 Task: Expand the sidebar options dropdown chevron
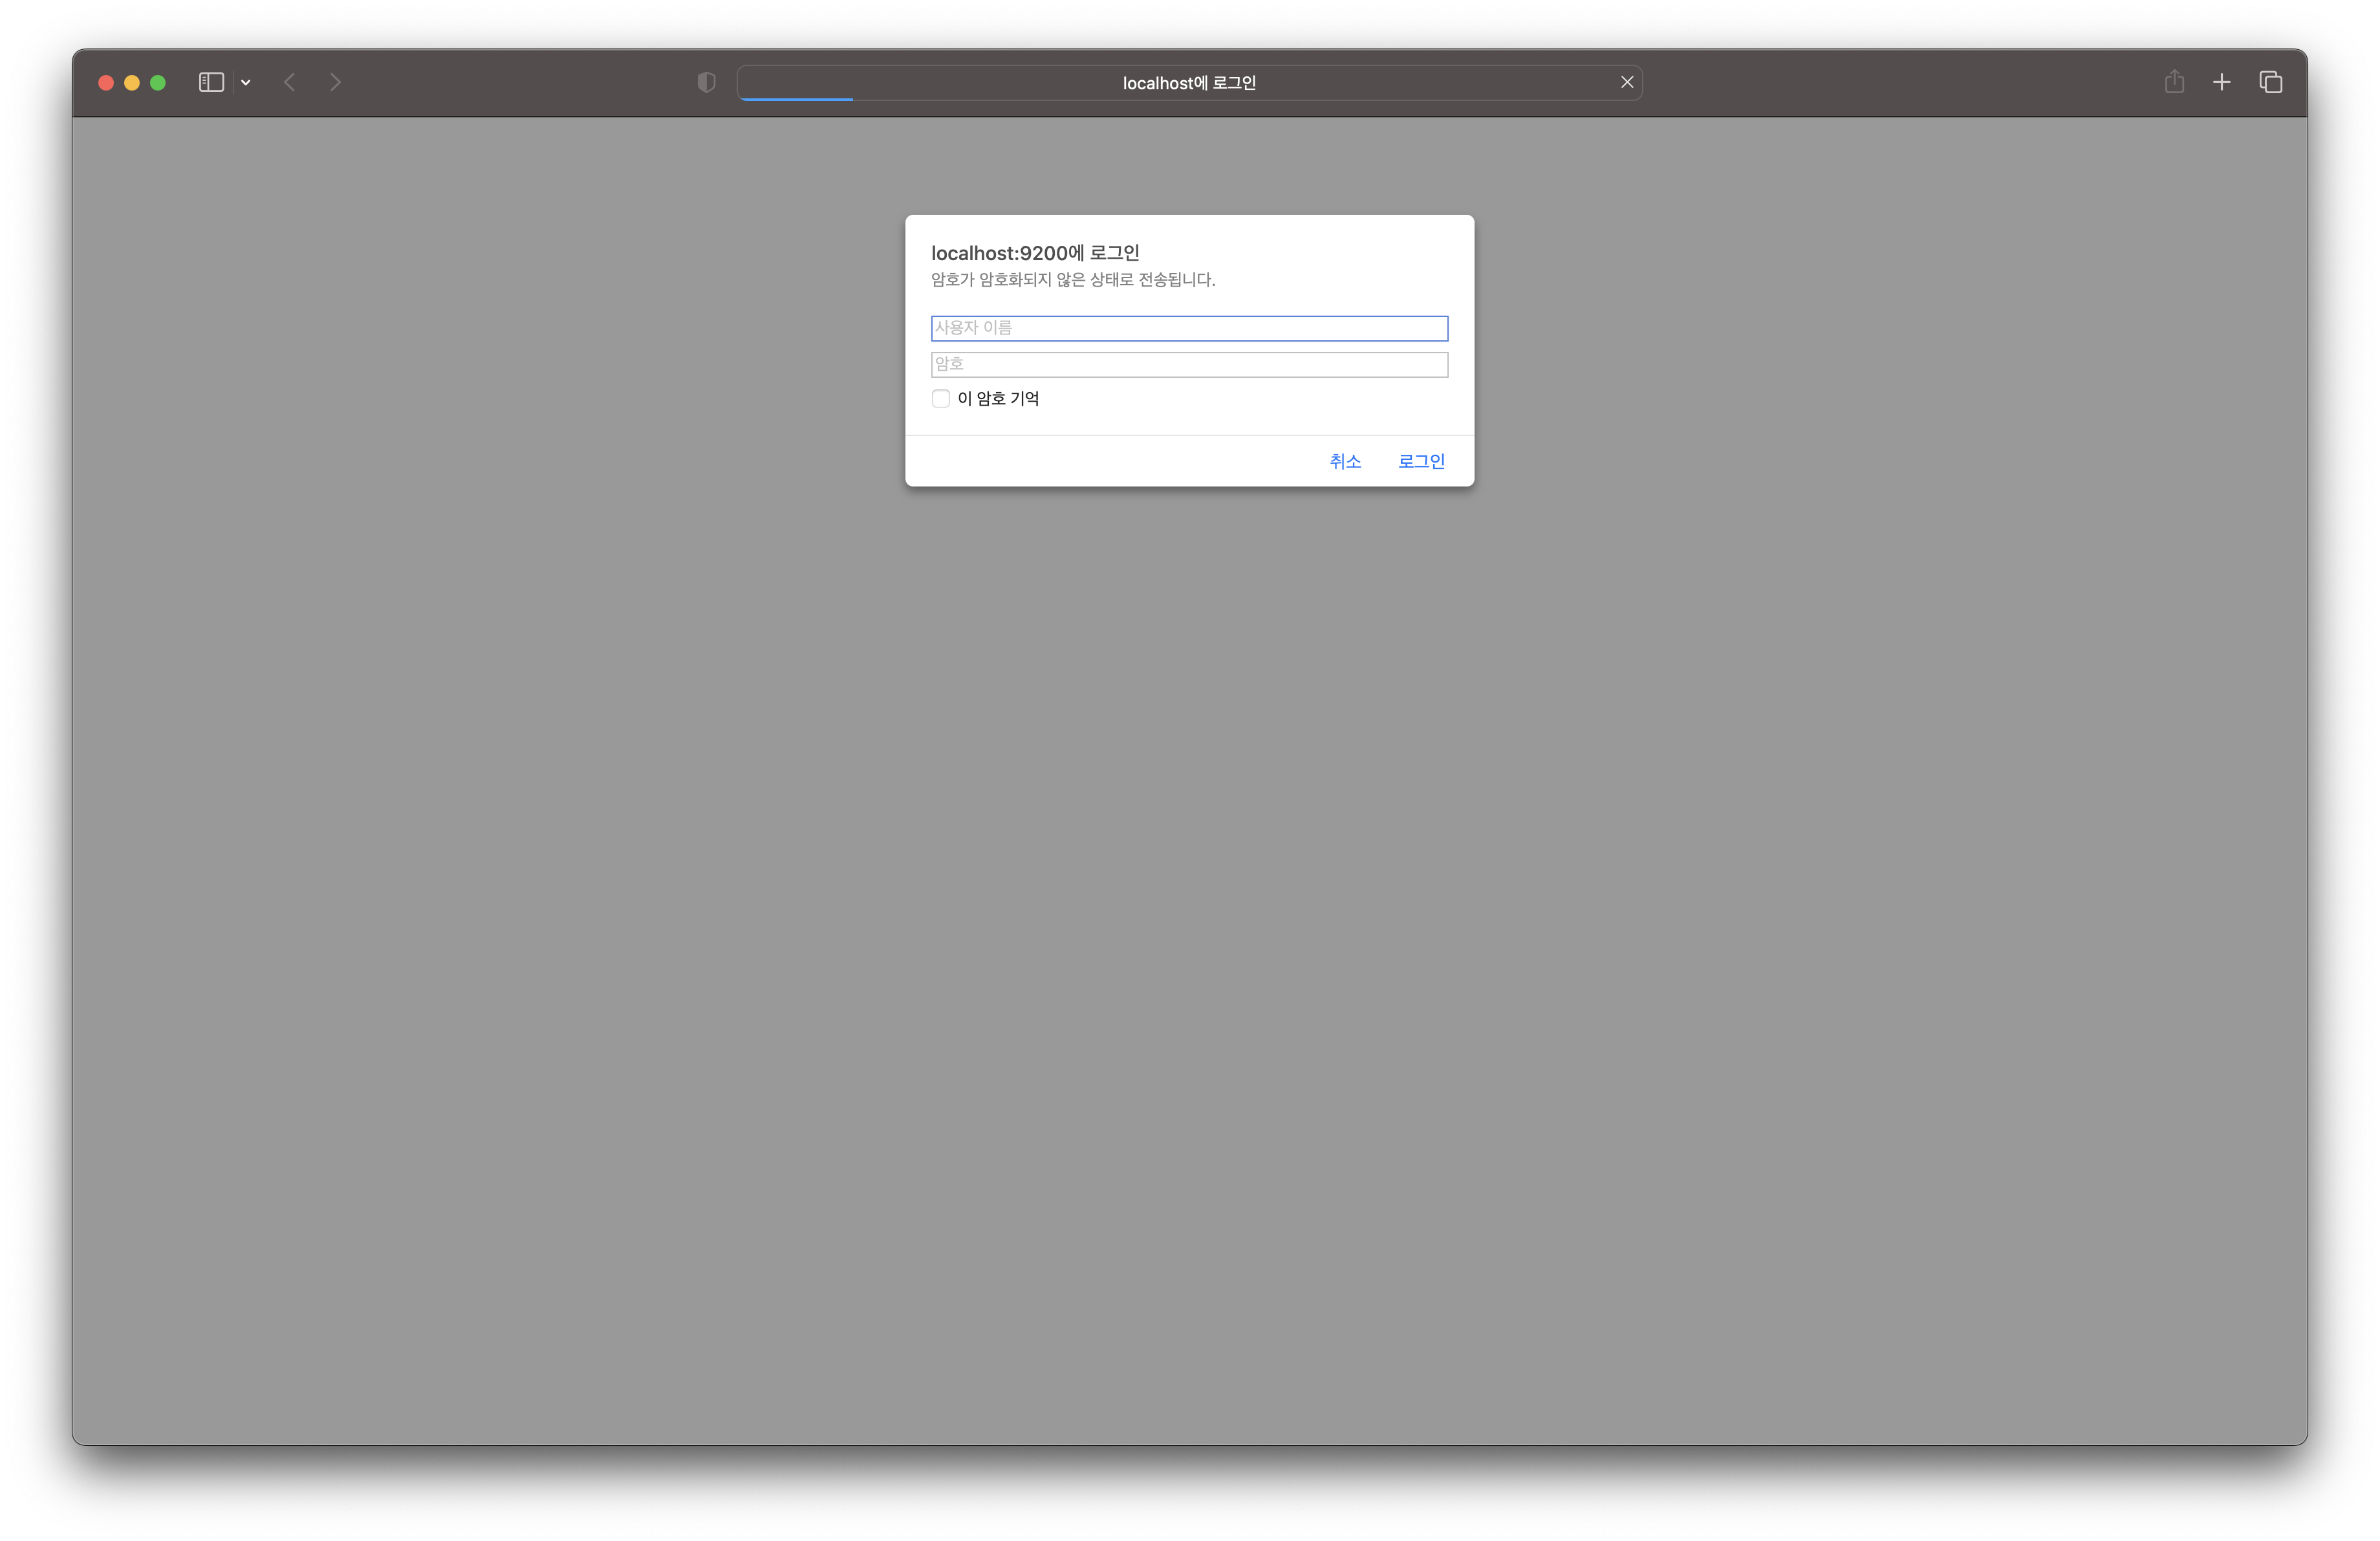(246, 82)
